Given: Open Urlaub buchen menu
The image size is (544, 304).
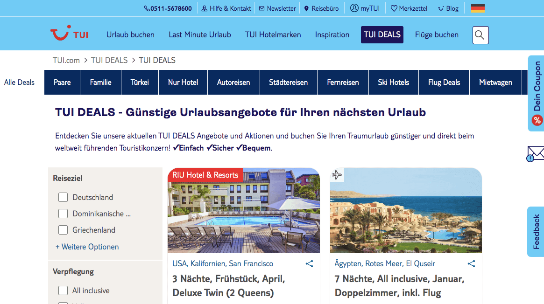Looking at the screenshot, I should pos(130,35).
